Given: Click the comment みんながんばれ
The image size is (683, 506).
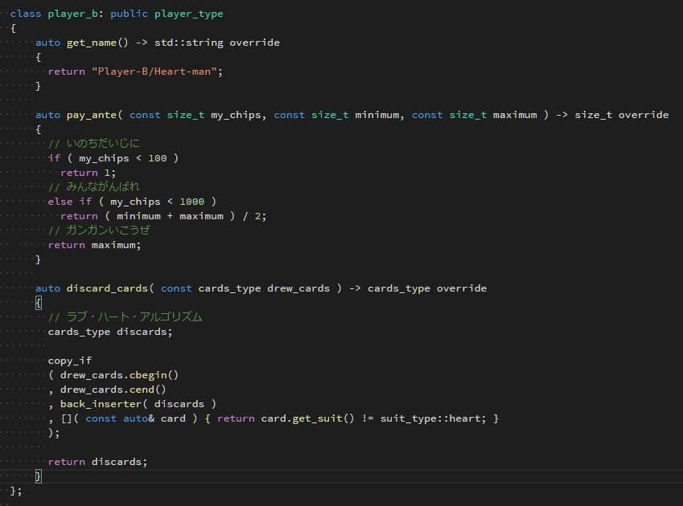Looking at the screenshot, I should coord(93,187).
